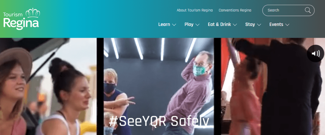Click inside the Search field
Screen dimensions: 325x135
(288, 10)
